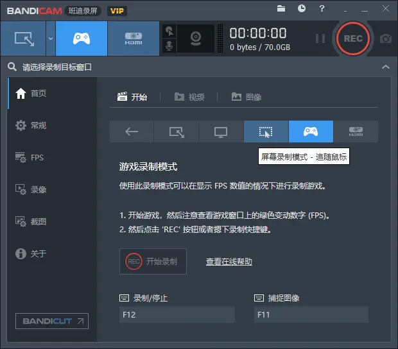Click the 捕捉图像 hotkey field showing F11
398x349 pixels.
[x=311, y=315]
